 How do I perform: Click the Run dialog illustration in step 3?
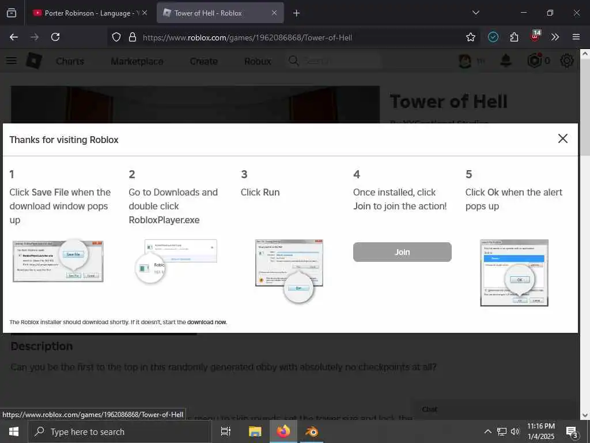289,271
